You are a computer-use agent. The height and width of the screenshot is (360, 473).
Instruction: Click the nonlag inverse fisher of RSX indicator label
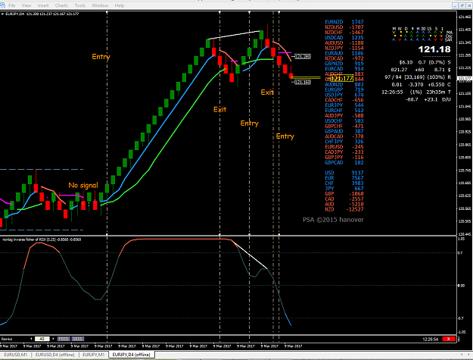coord(42,239)
